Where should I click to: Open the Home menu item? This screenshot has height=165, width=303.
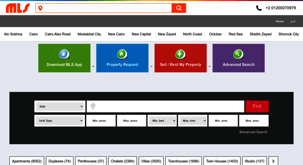(x=280, y=21)
